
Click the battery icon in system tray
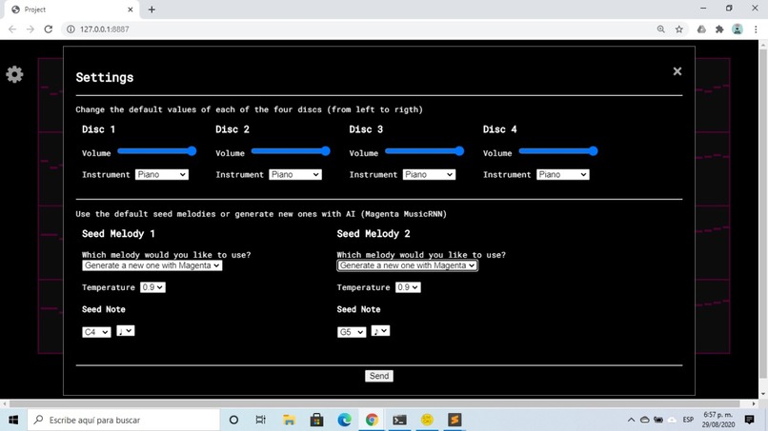click(x=658, y=420)
